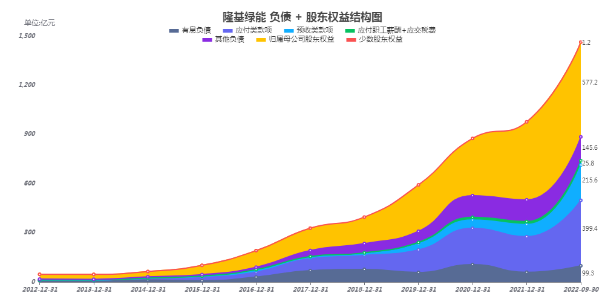Click the 应付职工薪酬 green legend swatch
The image size is (605, 302).
(x=350, y=30)
